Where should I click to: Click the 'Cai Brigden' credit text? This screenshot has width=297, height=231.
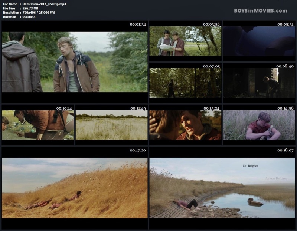(x=250, y=166)
